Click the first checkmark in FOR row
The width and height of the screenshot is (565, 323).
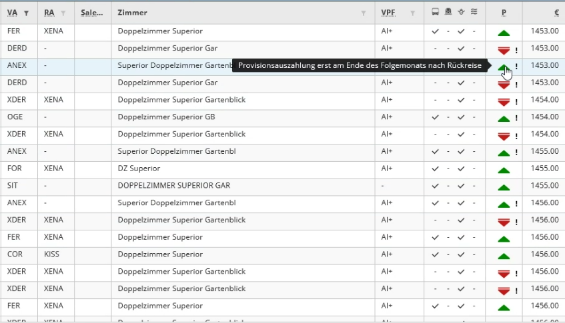coord(436,168)
